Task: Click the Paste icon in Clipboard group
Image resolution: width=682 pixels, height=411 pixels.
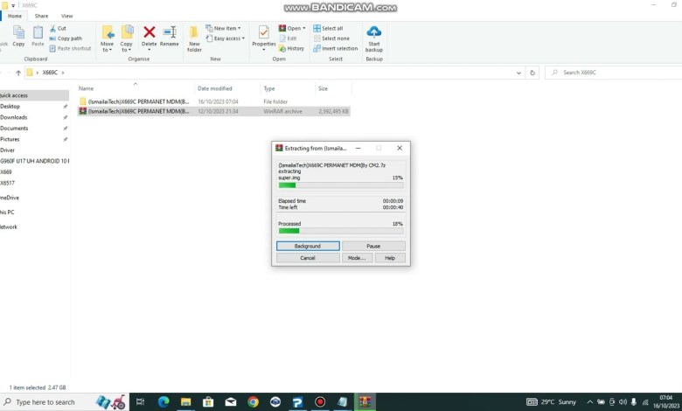Action: coord(38,35)
